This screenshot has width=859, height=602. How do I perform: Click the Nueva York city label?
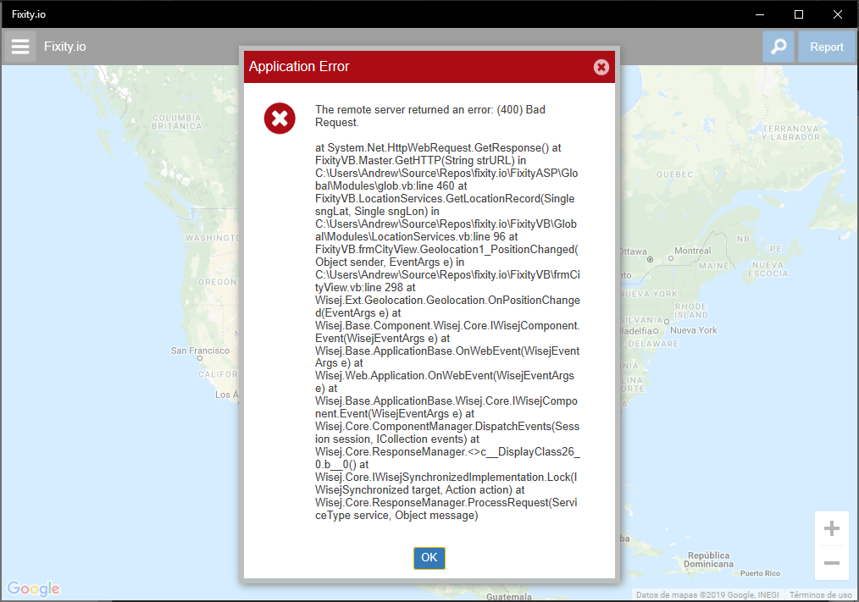[x=694, y=330]
